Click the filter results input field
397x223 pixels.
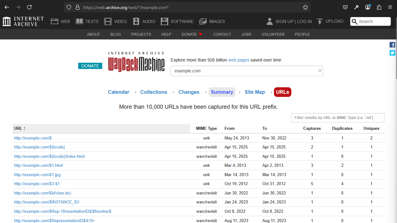(x=337, y=118)
